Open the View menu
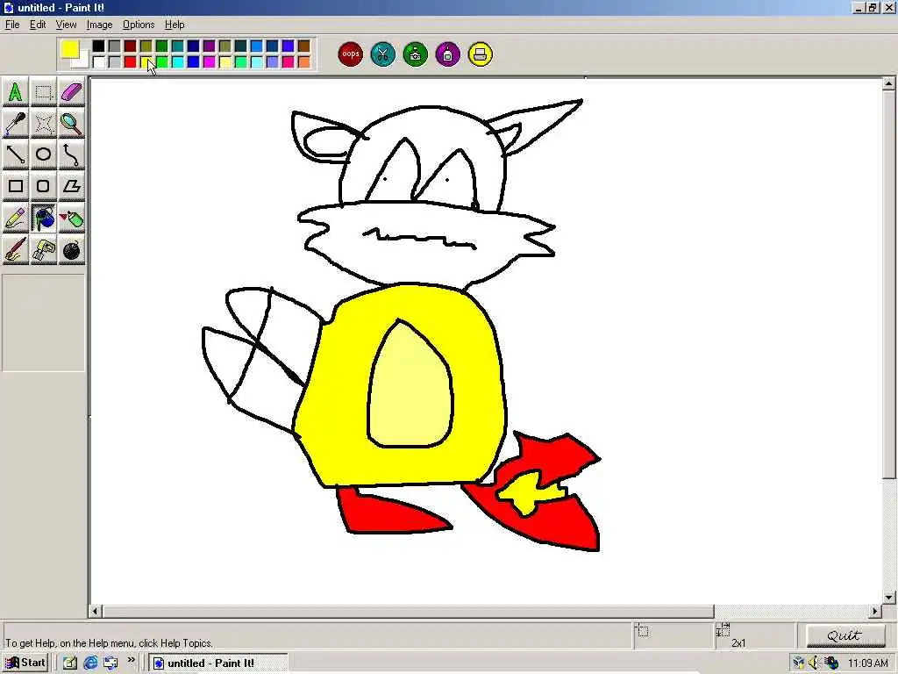The height and width of the screenshot is (674, 898). (x=66, y=25)
